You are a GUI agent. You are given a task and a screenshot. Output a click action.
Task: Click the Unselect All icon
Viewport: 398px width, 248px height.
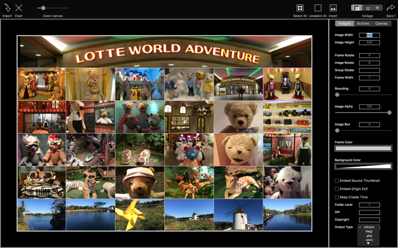[318, 8]
